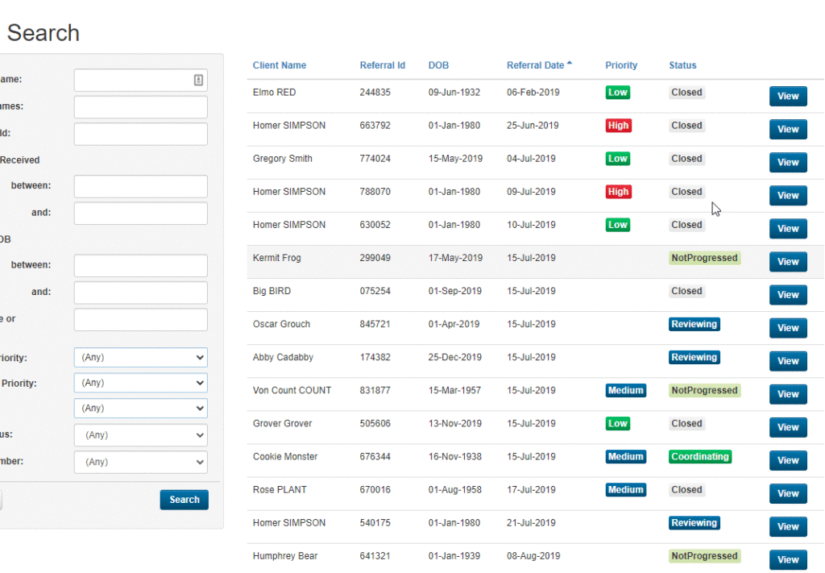The height and width of the screenshot is (573, 825).
Task: Sort results by Referral Id column
Action: (x=383, y=65)
